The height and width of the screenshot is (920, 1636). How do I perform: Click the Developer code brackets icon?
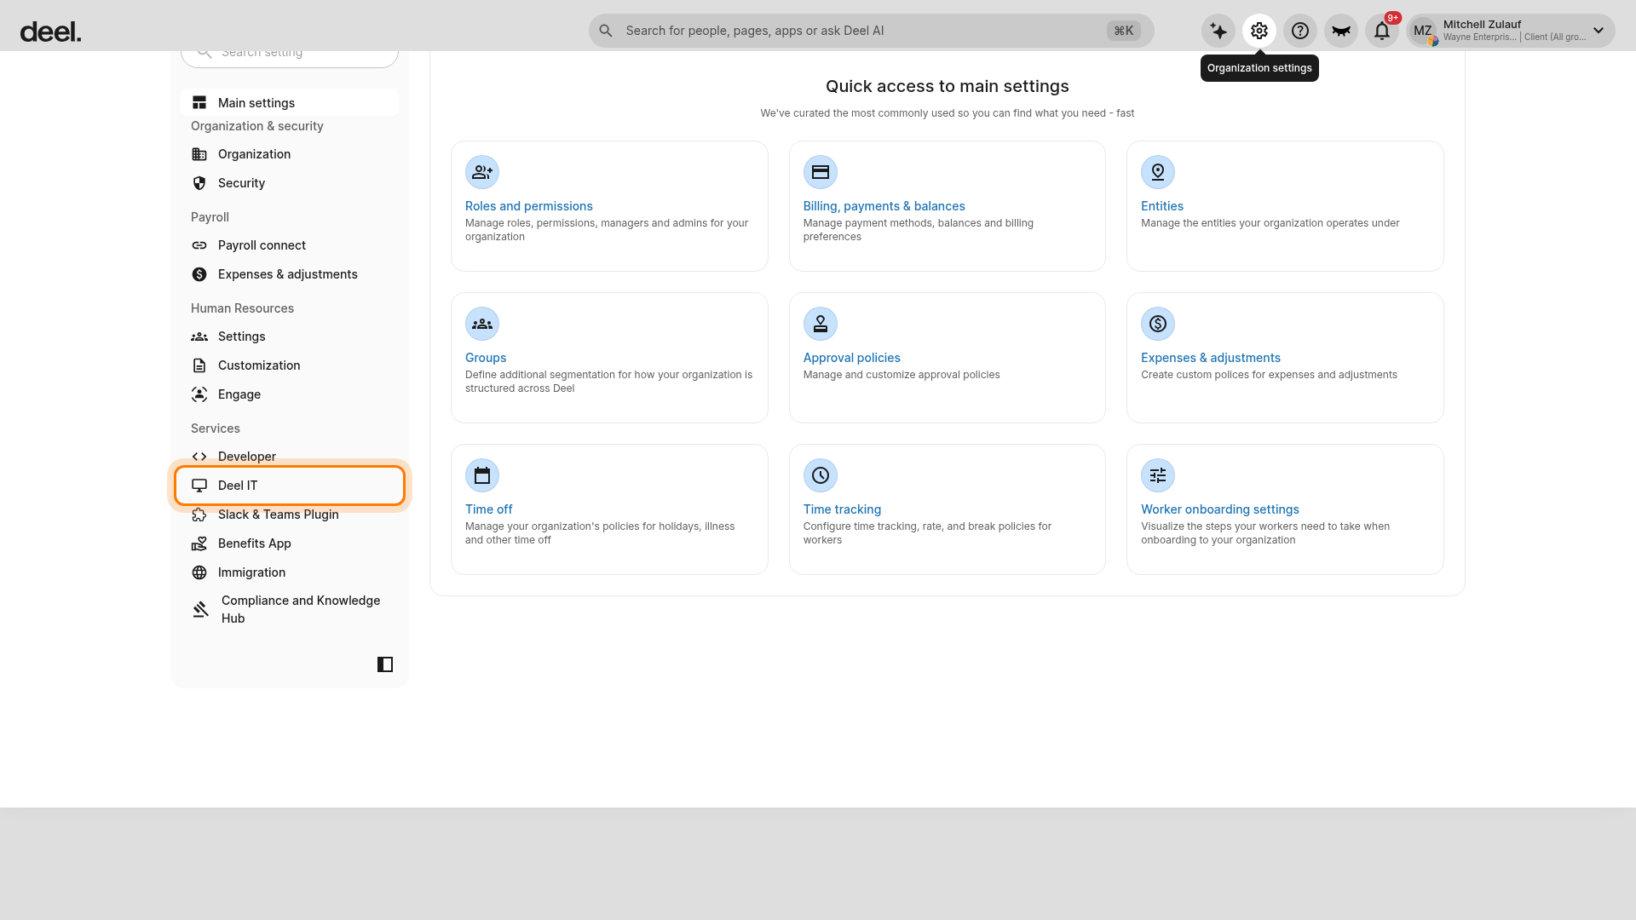point(199,457)
